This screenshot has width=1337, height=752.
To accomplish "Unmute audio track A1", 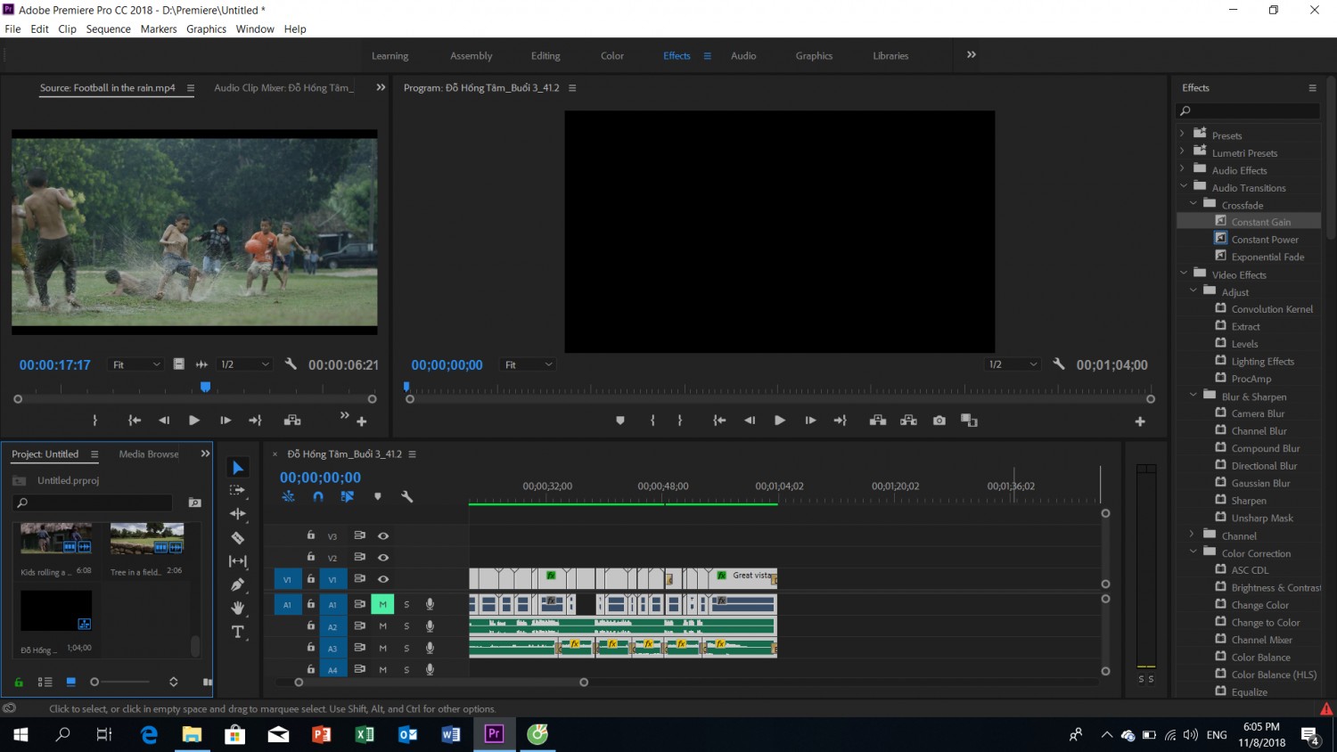I will pos(382,604).
